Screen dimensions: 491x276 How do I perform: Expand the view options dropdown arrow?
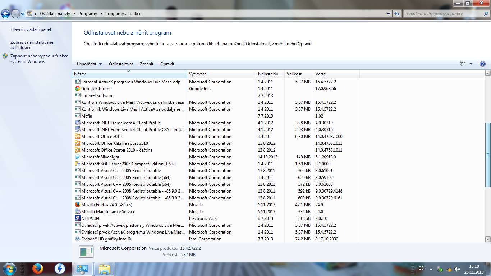pyautogui.click(x=471, y=64)
